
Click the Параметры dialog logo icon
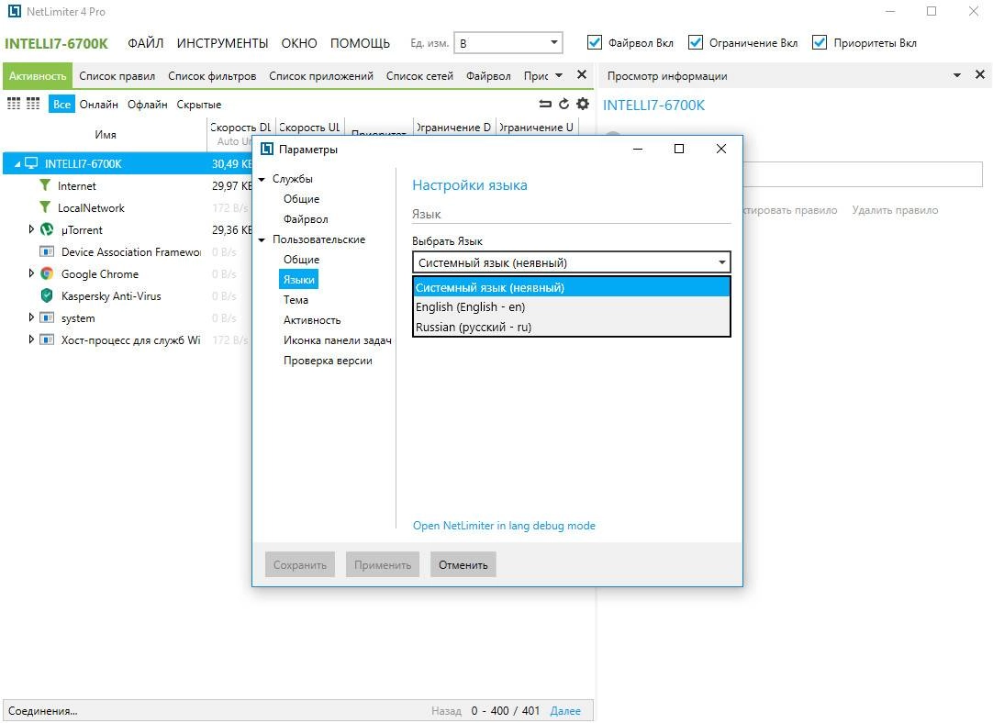[x=267, y=149]
